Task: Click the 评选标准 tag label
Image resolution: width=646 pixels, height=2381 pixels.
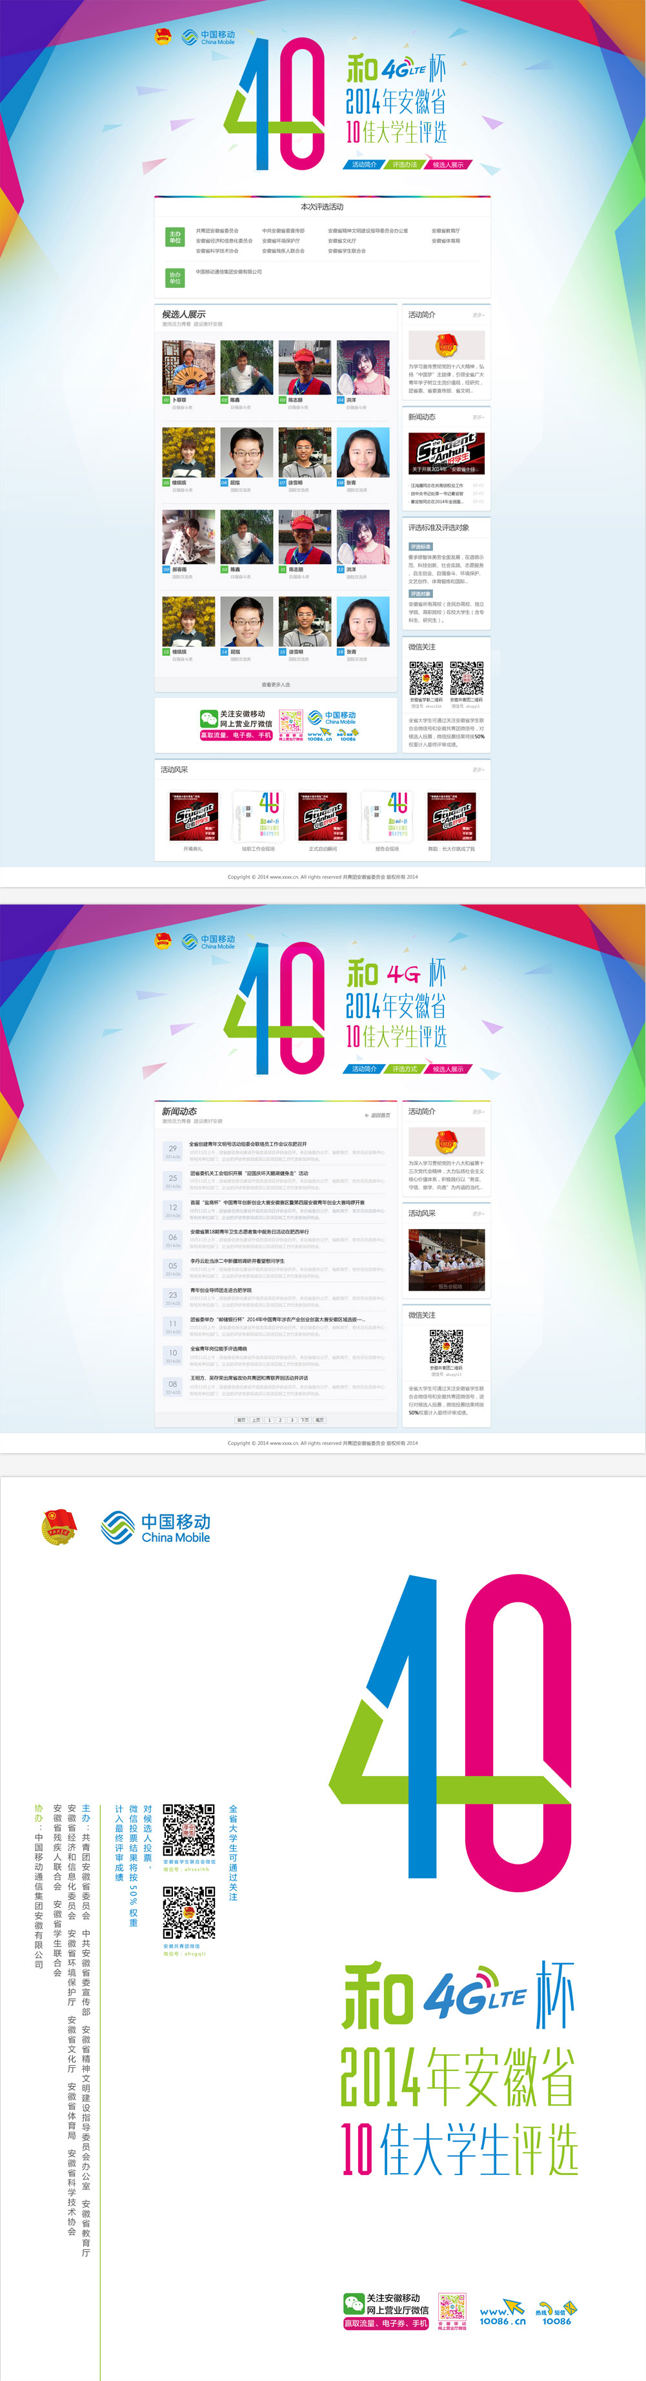Action: (x=421, y=547)
